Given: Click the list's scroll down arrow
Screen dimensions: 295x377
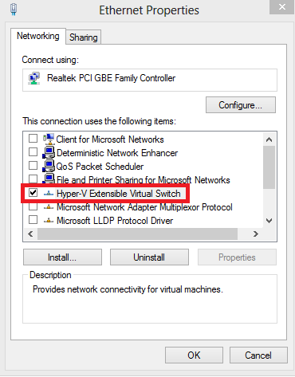Looking at the screenshot, I should click(269, 221).
